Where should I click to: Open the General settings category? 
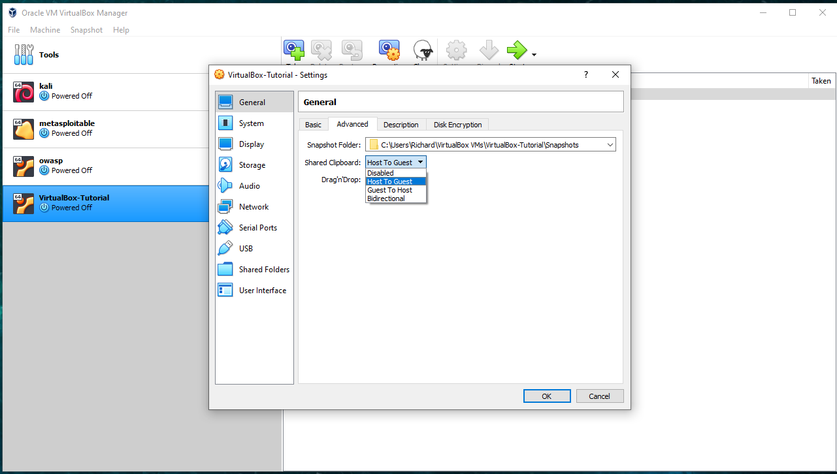[x=254, y=102]
